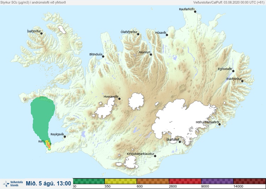266x189 pixels.
Task: Click the 14000 legend value
Action: [x=238, y=187]
